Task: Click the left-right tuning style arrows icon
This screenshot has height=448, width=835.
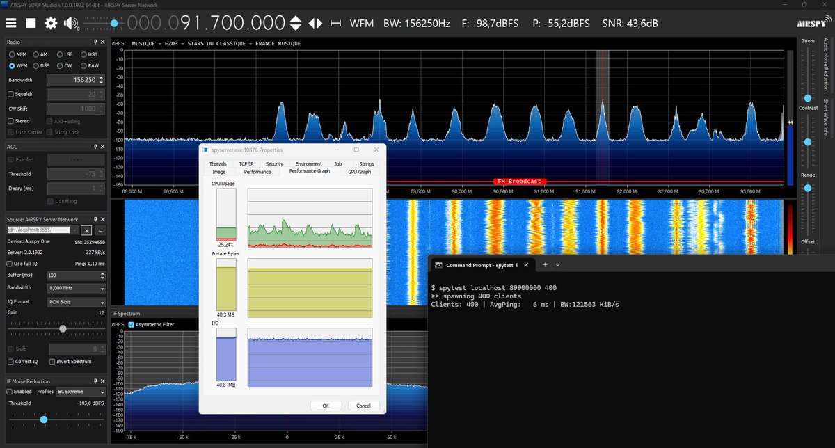Action: pyautogui.click(x=315, y=23)
